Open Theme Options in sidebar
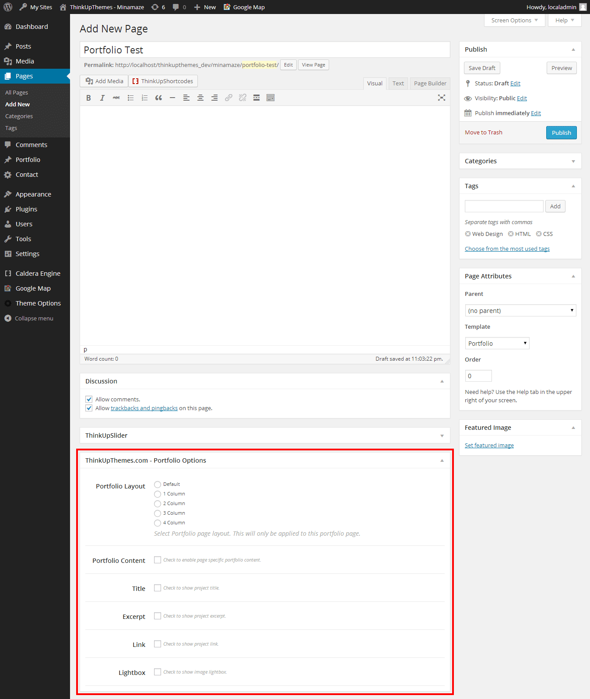The width and height of the screenshot is (590, 699). (35, 303)
